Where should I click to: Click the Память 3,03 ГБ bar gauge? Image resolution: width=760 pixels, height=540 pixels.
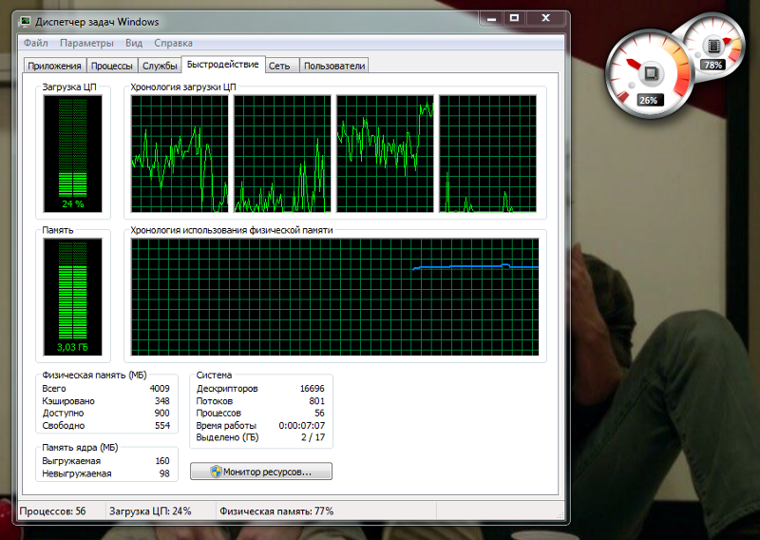[73, 297]
